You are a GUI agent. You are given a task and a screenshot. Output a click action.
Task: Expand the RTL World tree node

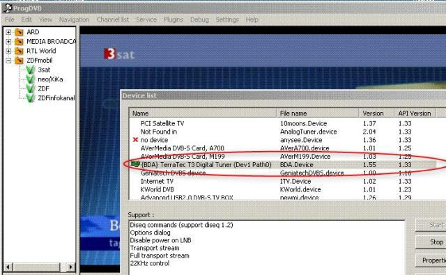coord(8,51)
